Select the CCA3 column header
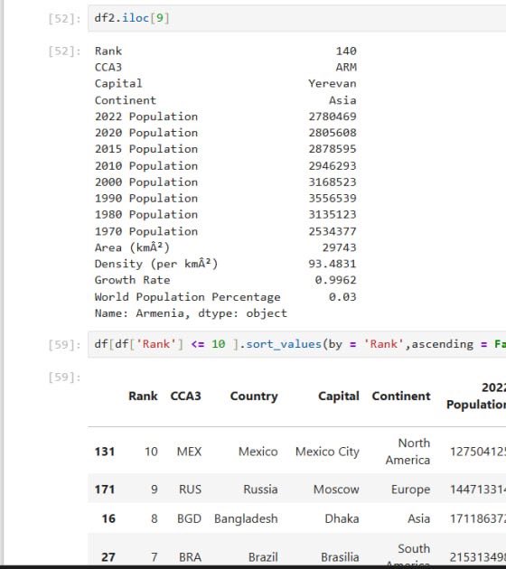Screen dimensions: 506x569 tap(185, 396)
